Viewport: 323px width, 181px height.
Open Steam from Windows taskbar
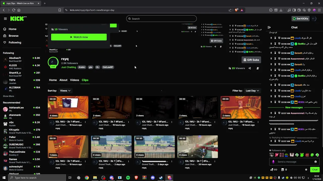tap(161, 178)
